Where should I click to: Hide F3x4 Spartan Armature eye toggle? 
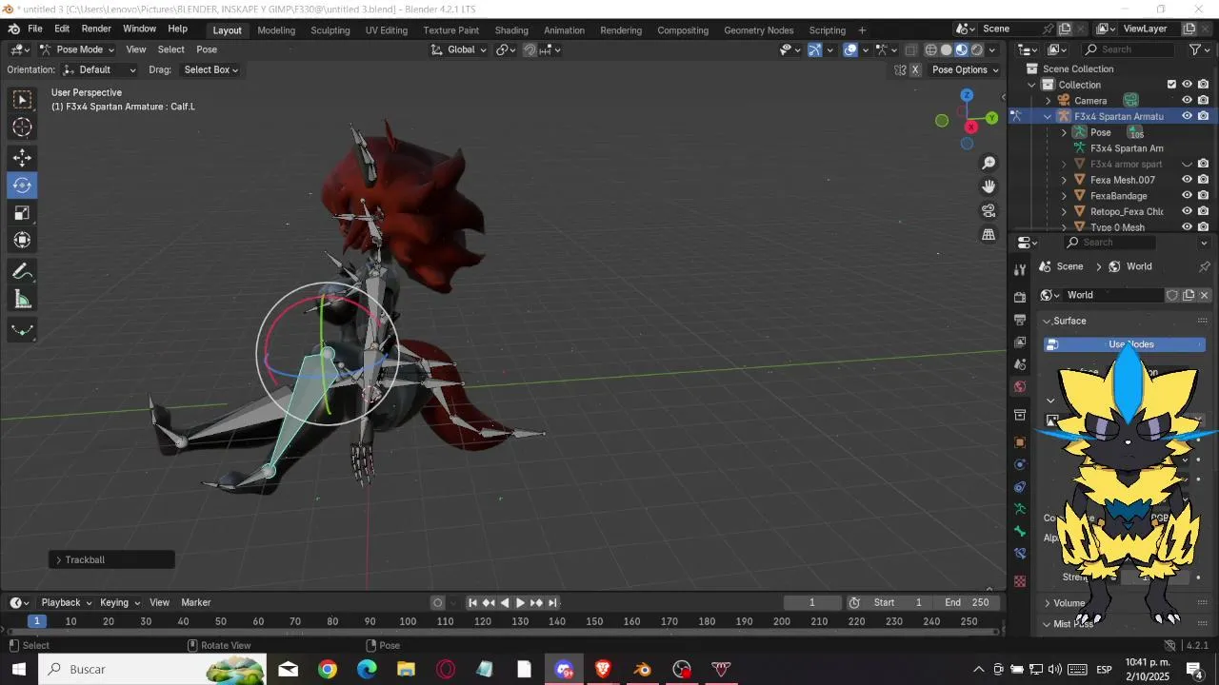[x=1187, y=116]
